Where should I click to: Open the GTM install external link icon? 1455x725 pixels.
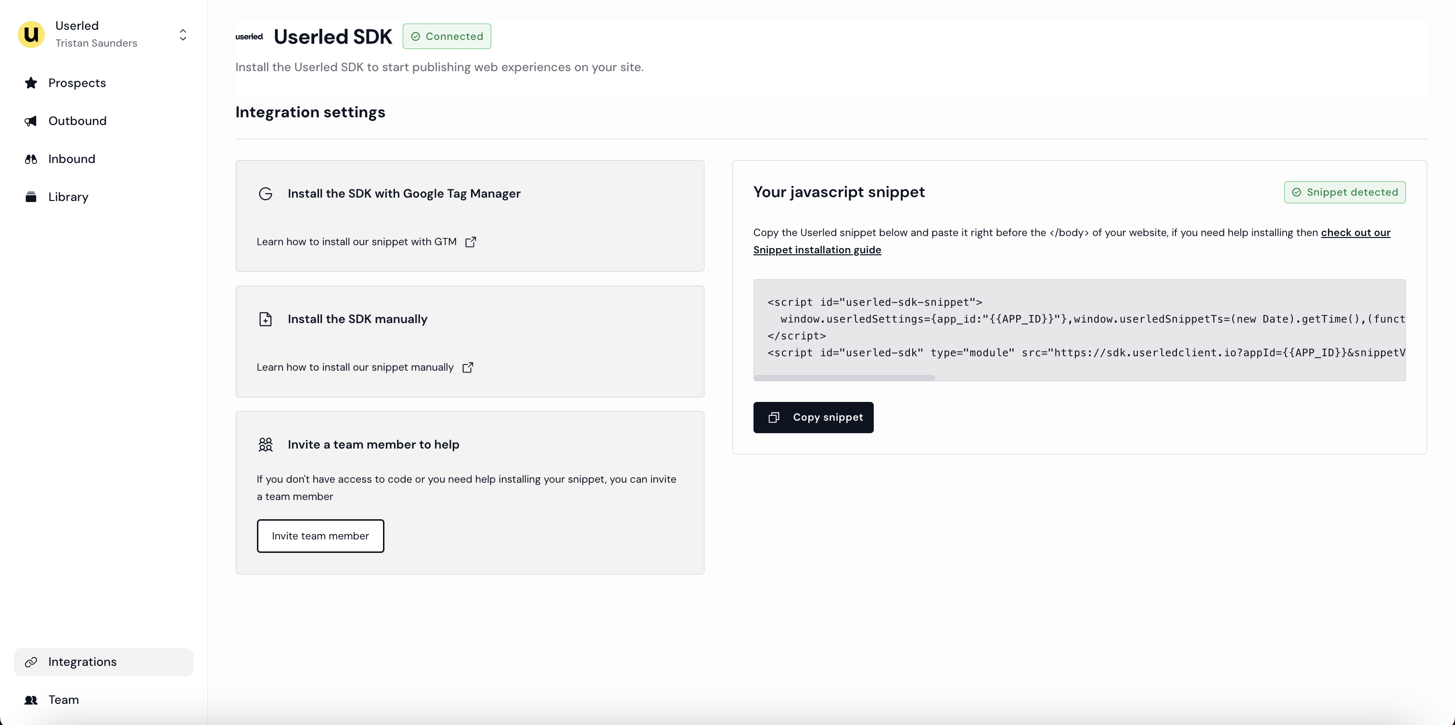coord(471,242)
